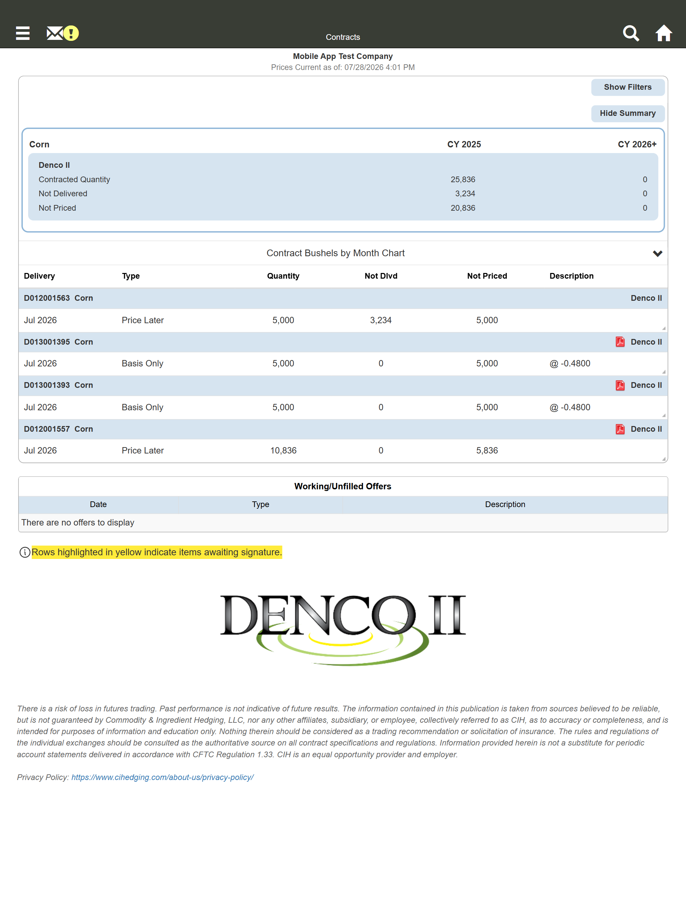Click the 10,836 quantity value
The image size is (686, 915).
(x=283, y=450)
